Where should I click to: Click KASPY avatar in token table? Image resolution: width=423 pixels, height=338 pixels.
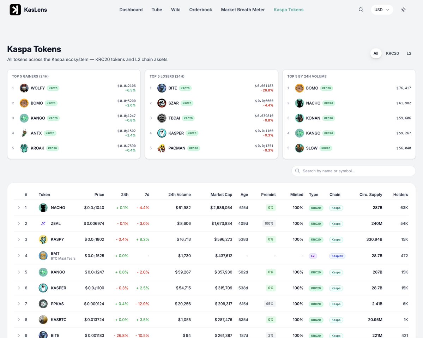click(x=43, y=239)
